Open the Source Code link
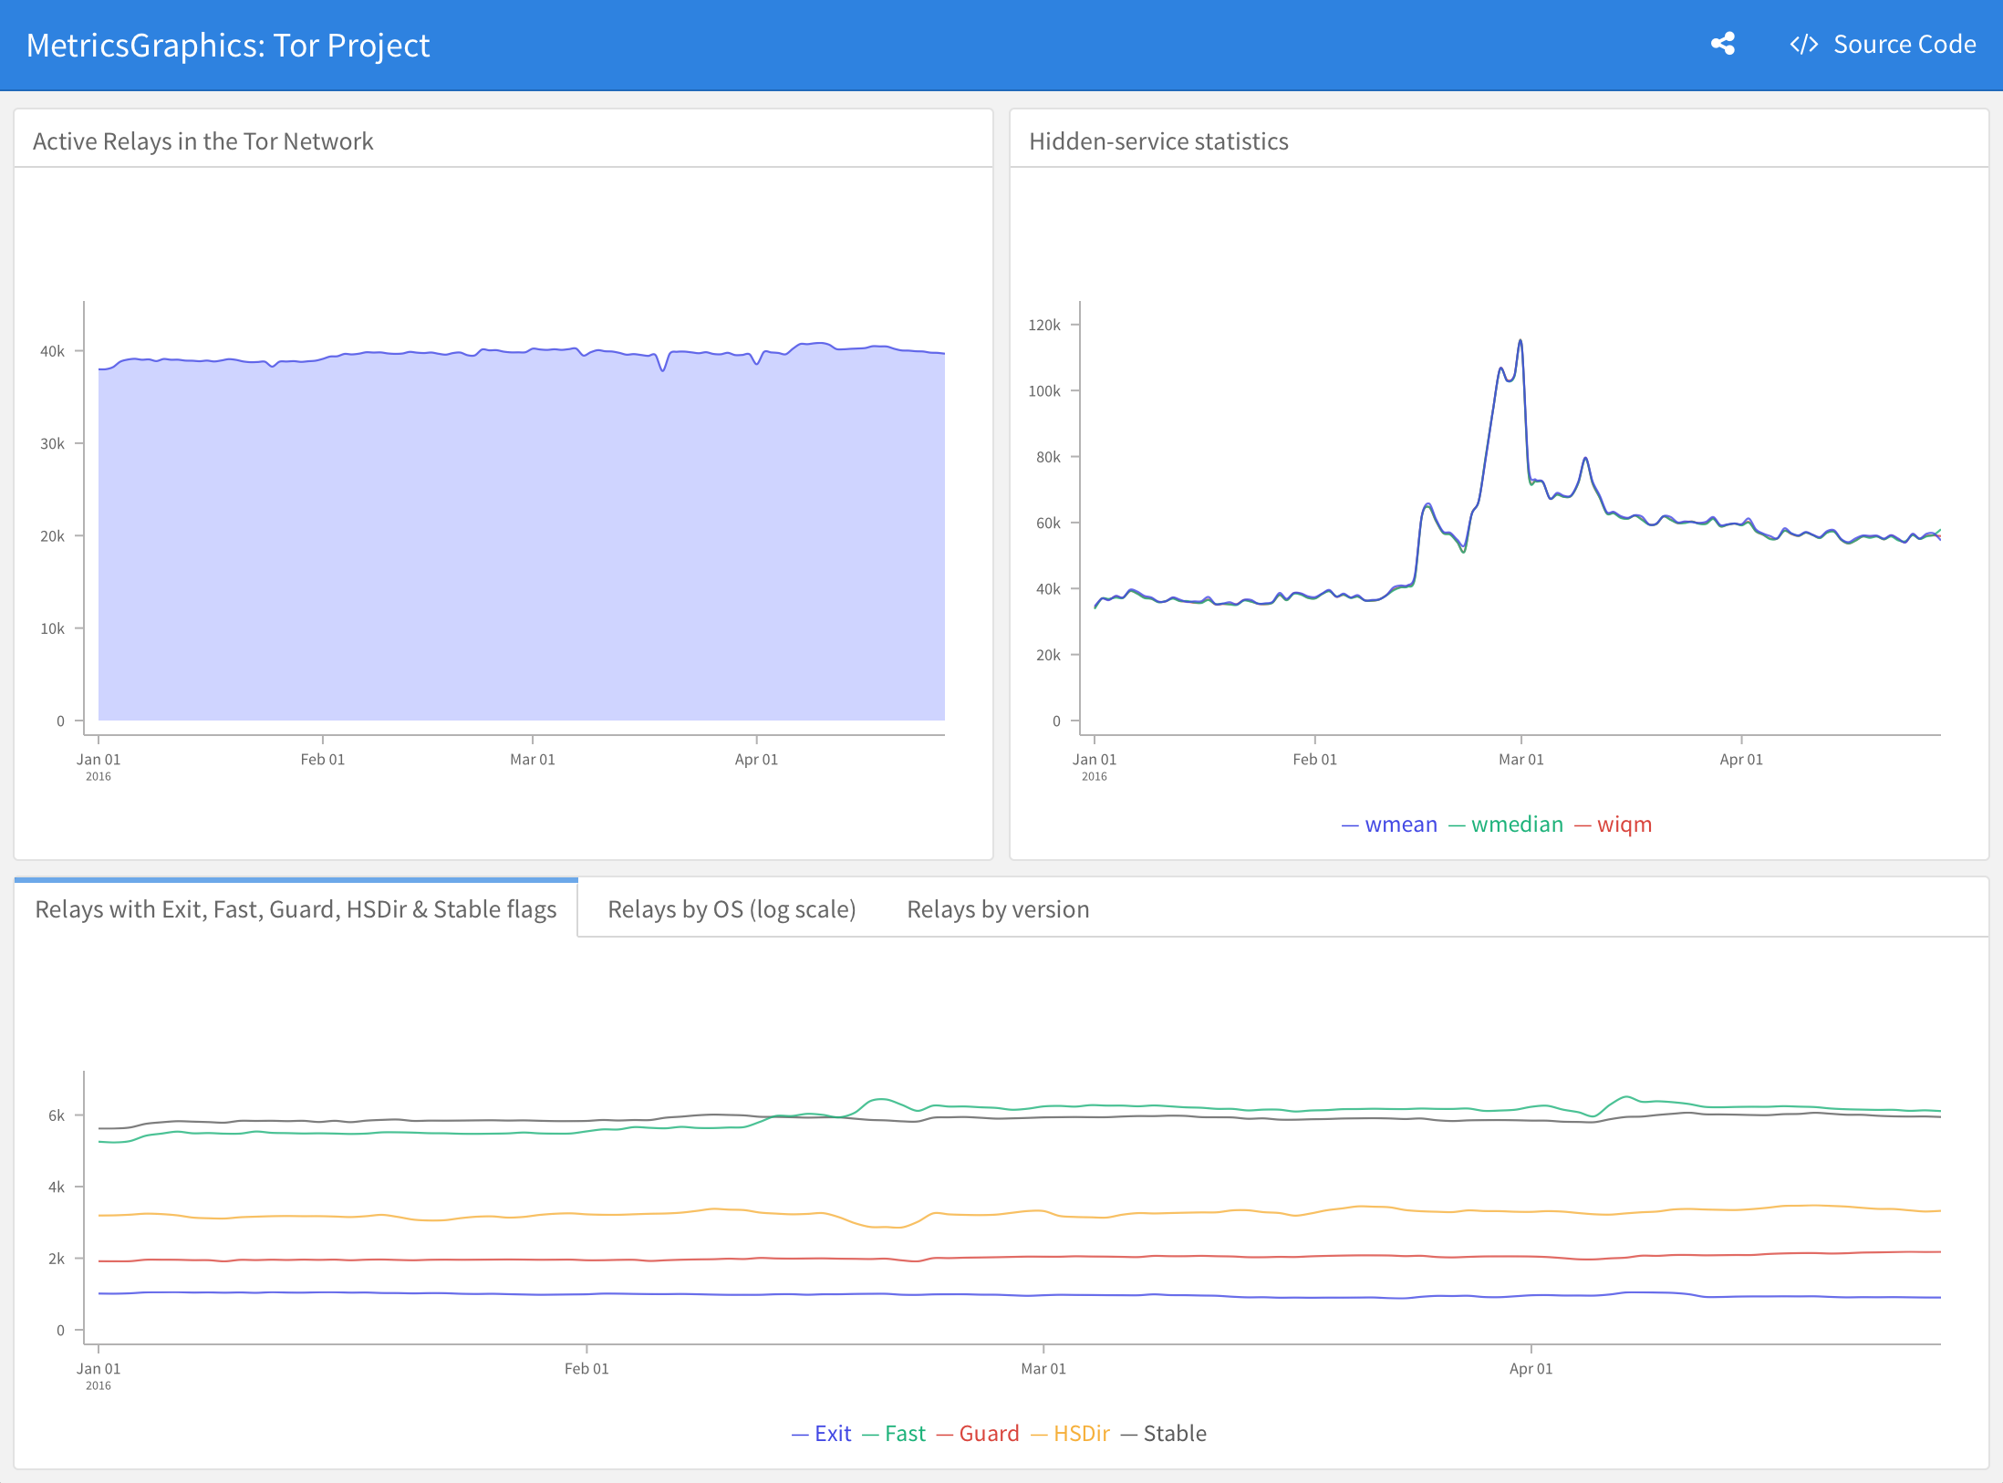 tap(1904, 45)
